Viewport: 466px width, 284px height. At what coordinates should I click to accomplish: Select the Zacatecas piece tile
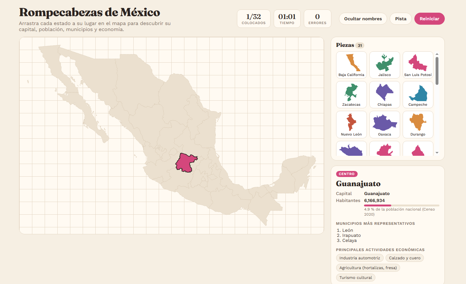tap(351, 95)
